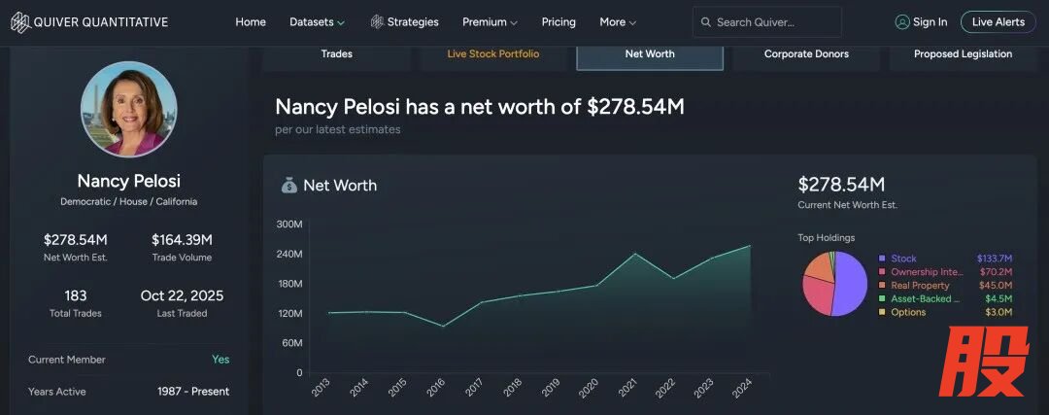Open the Premium dropdown menu

tap(490, 22)
